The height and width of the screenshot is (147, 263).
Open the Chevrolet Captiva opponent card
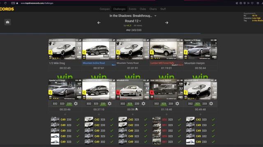(x=166, y=49)
